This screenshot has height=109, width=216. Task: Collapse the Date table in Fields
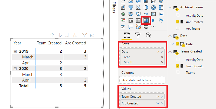[x=170, y=36]
